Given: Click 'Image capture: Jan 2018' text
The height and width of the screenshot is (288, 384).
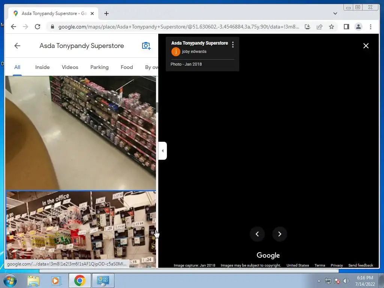Looking at the screenshot, I should [x=195, y=265].
